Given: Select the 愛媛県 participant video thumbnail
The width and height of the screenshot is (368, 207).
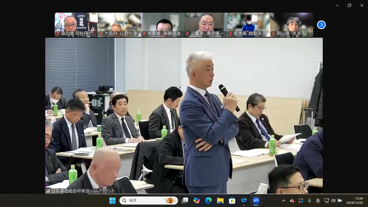Looking at the screenshot, I should click(x=248, y=25).
